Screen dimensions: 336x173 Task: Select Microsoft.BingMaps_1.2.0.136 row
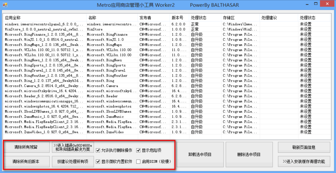(x=166, y=45)
